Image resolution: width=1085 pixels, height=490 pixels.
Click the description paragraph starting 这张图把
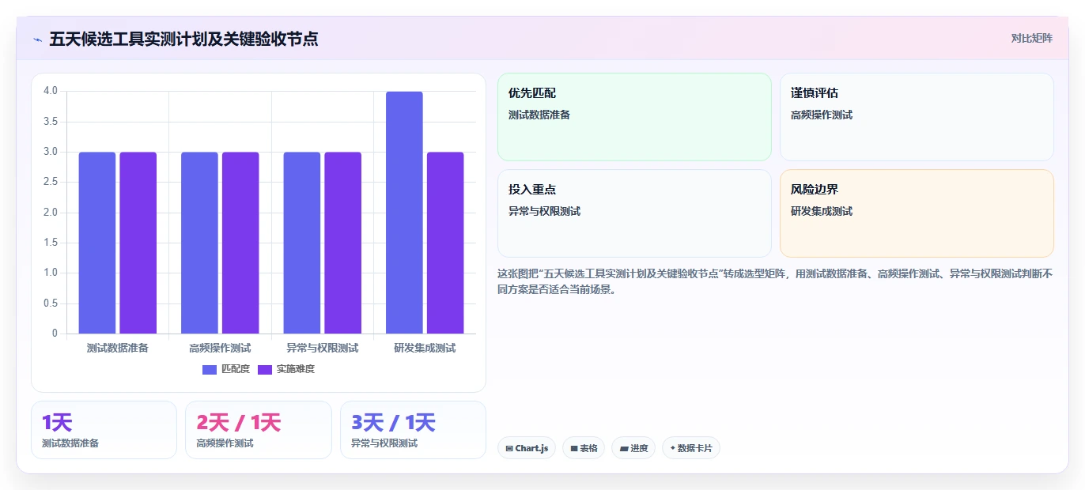[x=775, y=281]
